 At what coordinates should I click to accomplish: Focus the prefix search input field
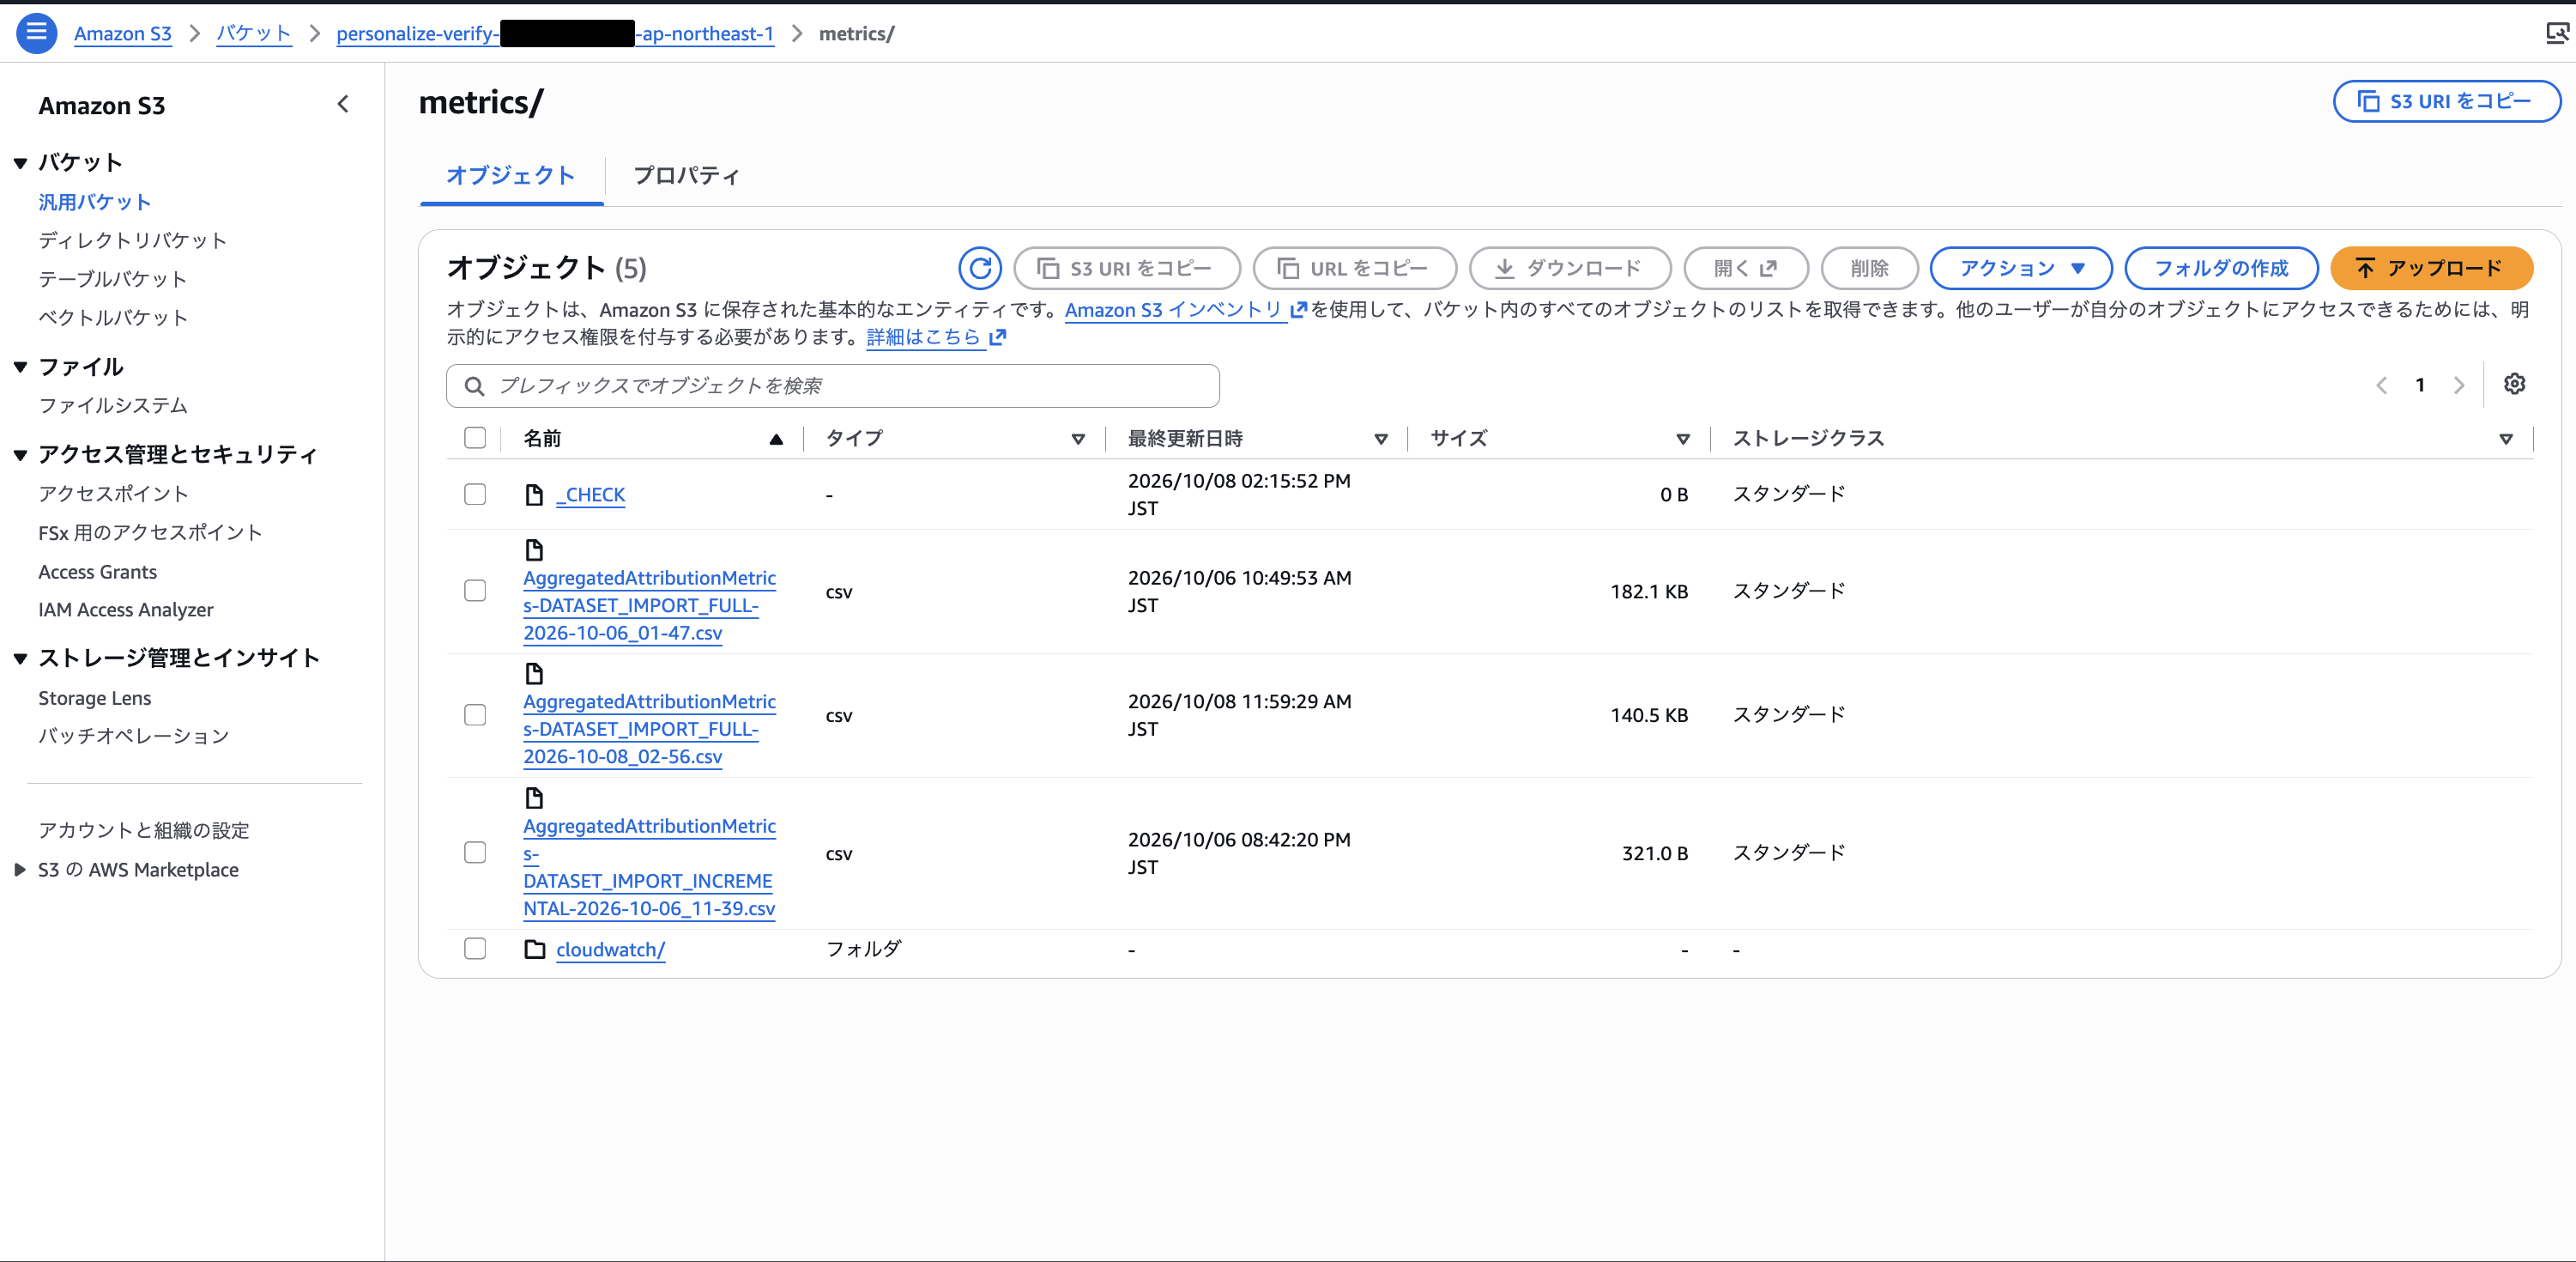point(833,386)
